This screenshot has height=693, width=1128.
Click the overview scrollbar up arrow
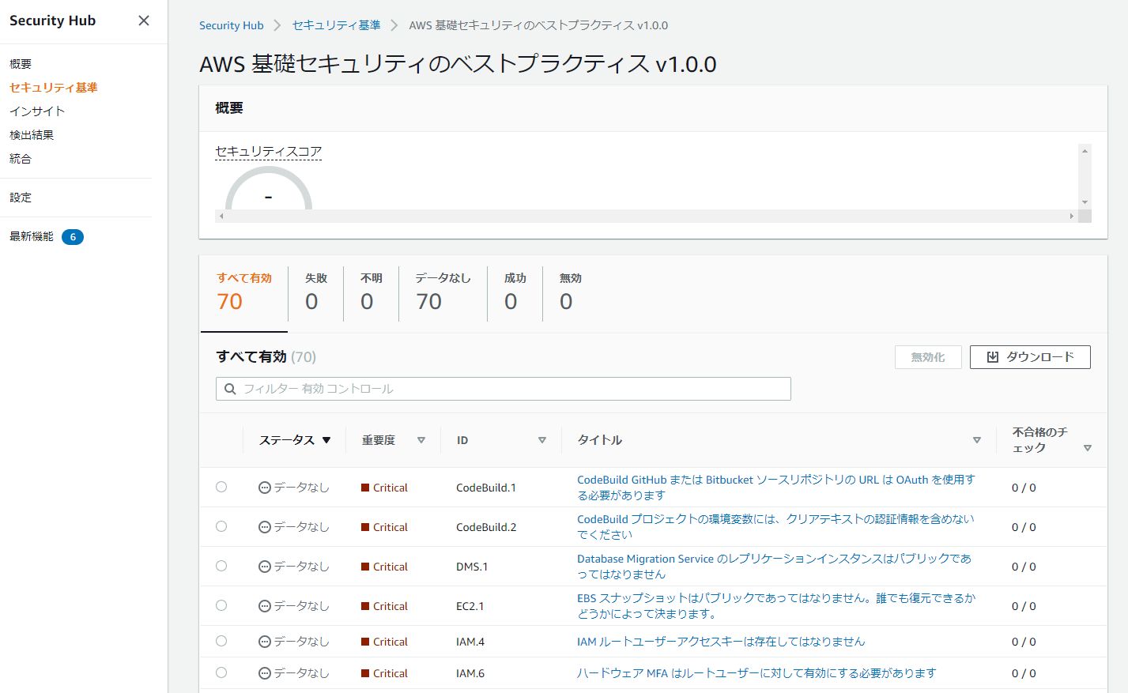tap(1085, 151)
